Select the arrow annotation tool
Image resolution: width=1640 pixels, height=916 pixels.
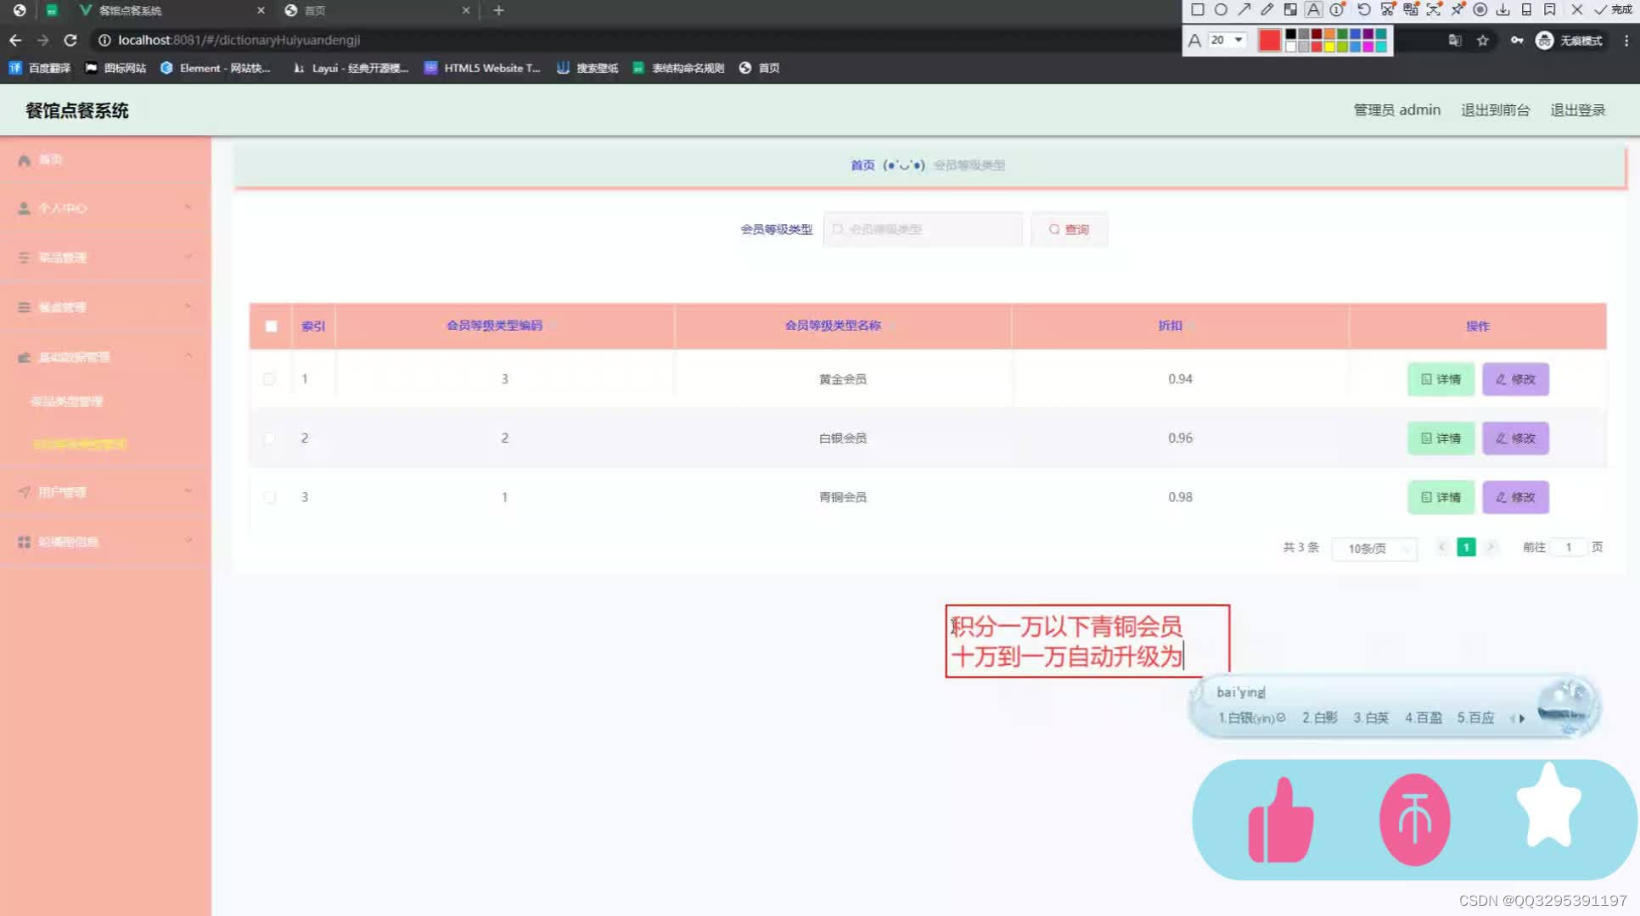(x=1244, y=10)
